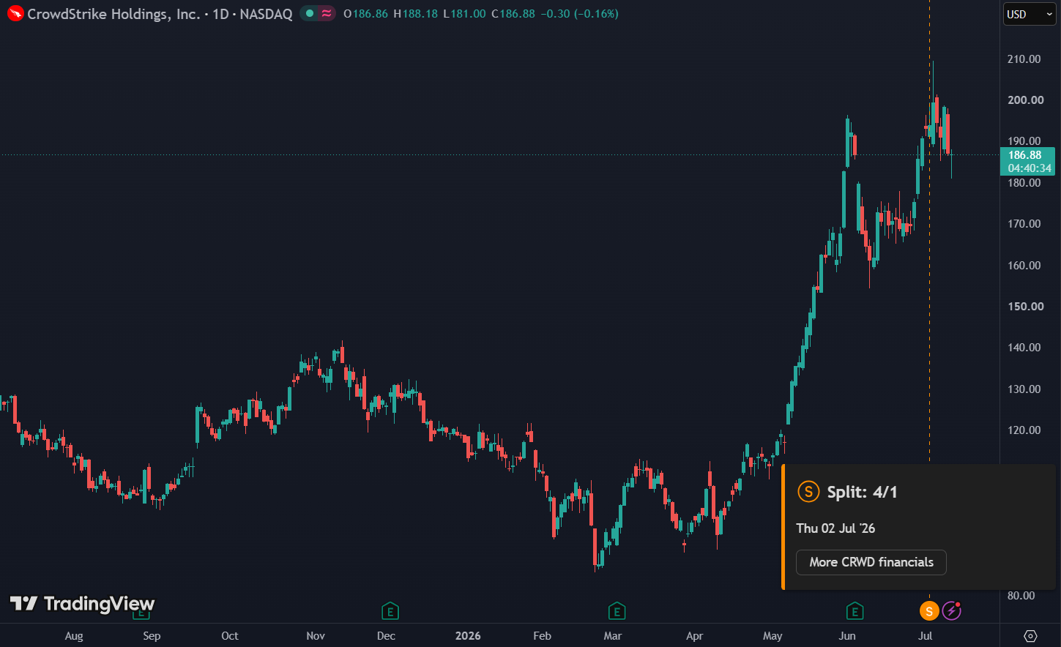Click the Feb label on time axis
This screenshot has width=1061, height=647.
tap(542, 635)
